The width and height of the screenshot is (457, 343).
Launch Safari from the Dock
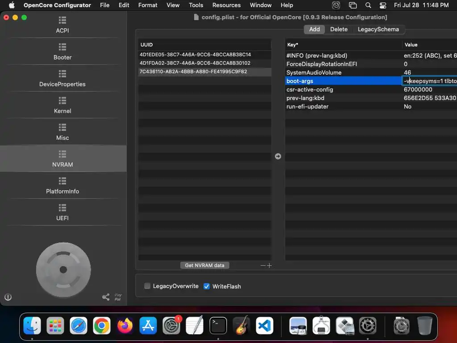coord(79,326)
